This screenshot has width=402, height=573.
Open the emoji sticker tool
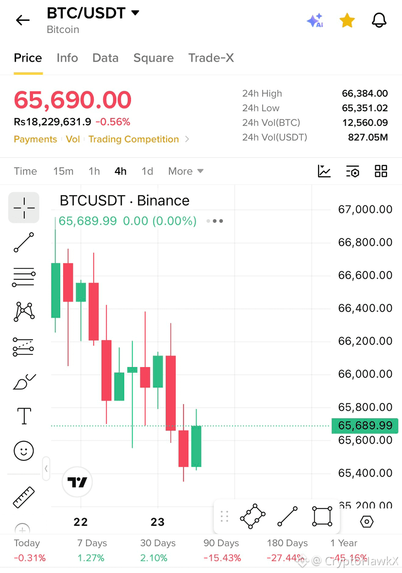24,451
